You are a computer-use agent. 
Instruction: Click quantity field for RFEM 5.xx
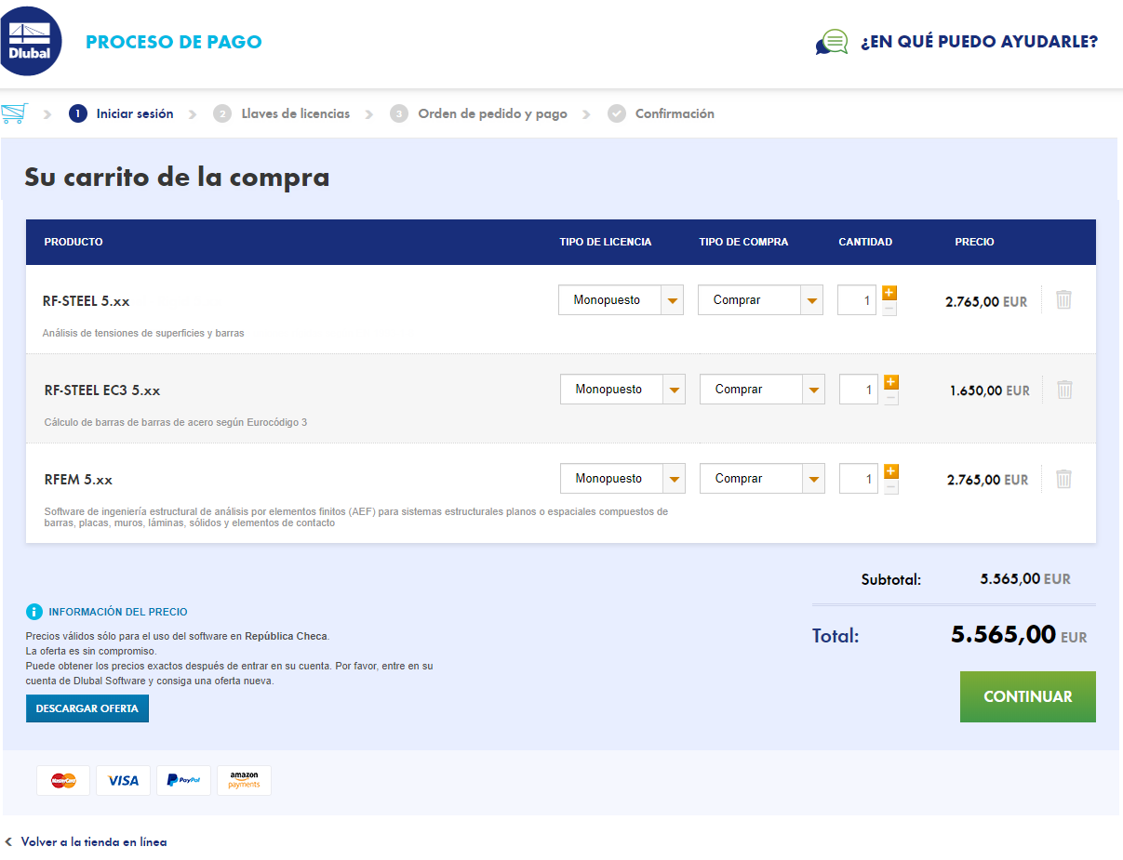click(859, 479)
